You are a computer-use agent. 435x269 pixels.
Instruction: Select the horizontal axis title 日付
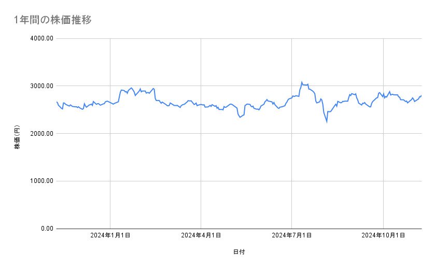pyautogui.click(x=238, y=252)
